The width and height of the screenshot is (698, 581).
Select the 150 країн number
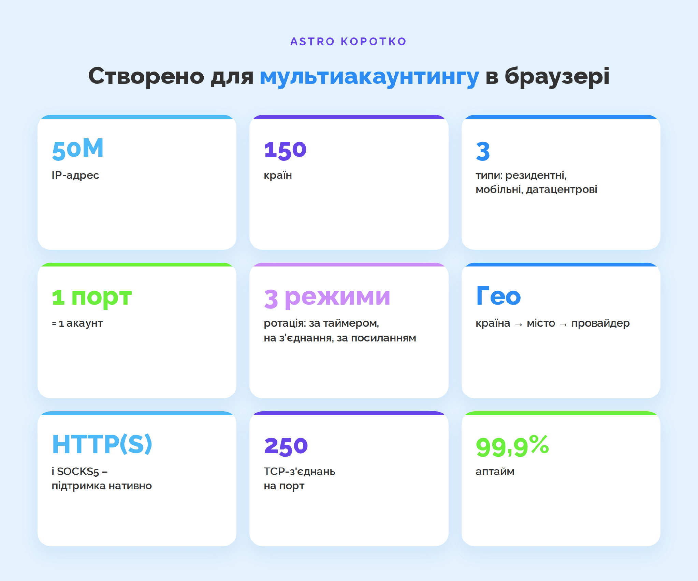[x=285, y=150]
